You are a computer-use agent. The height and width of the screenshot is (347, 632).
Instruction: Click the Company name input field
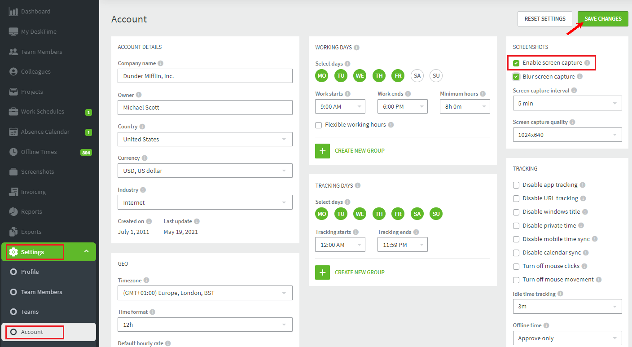coord(205,76)
